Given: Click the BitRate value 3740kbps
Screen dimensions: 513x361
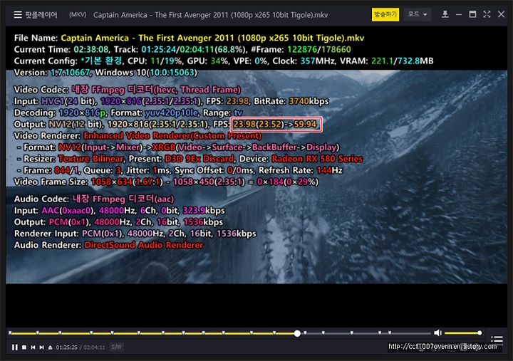Looking at the screenshot, I should (309, 101).
